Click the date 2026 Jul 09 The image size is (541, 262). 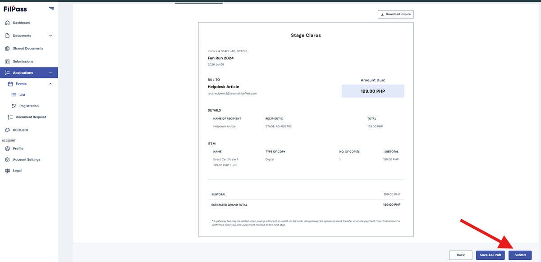tap(216, 65)
